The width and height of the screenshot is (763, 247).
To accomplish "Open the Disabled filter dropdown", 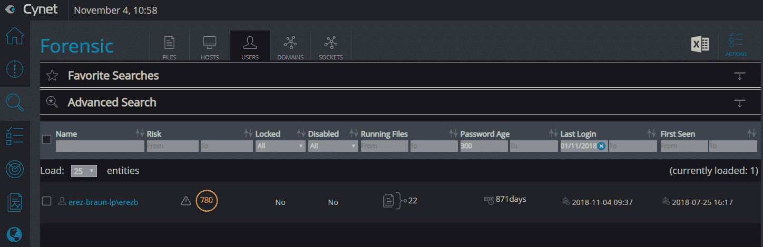I will [x=333, y=146].
